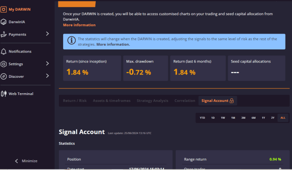Viewport: 292px width, 170px height.
Task: Expand the Discover submenu chevron
Action: [x=47, y=76]
